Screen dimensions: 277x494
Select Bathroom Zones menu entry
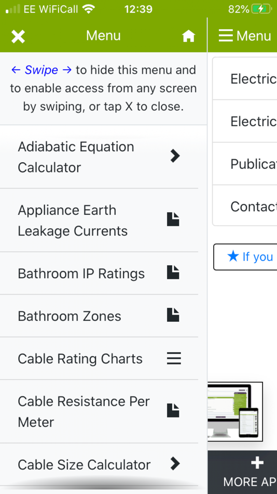click(x=99, y=316)
